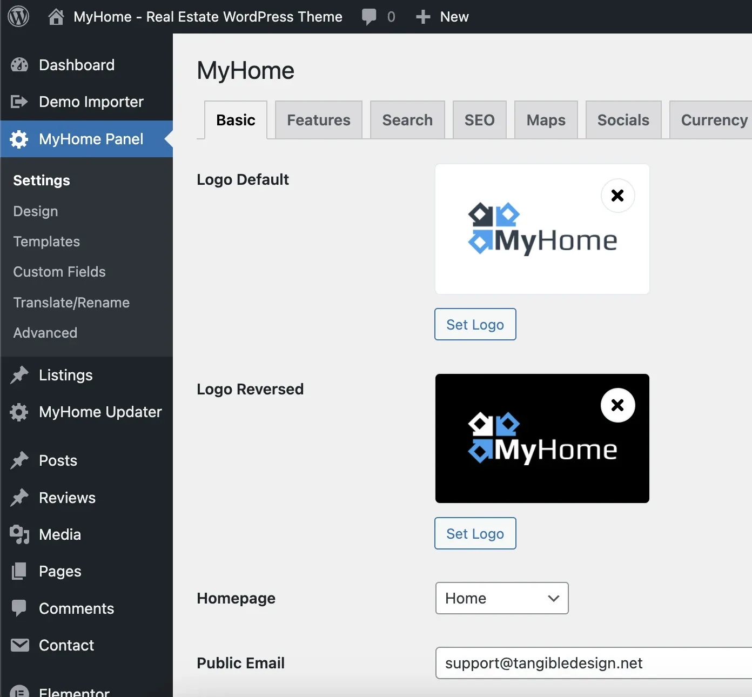Click the Public Email input field

click(x=594, y=663)
